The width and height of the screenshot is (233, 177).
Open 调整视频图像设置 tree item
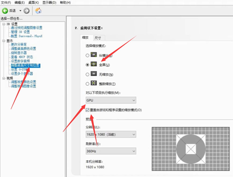coord(23,86)
